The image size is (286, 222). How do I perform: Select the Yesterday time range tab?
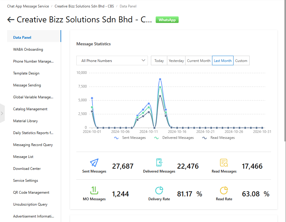coord(176,60)
